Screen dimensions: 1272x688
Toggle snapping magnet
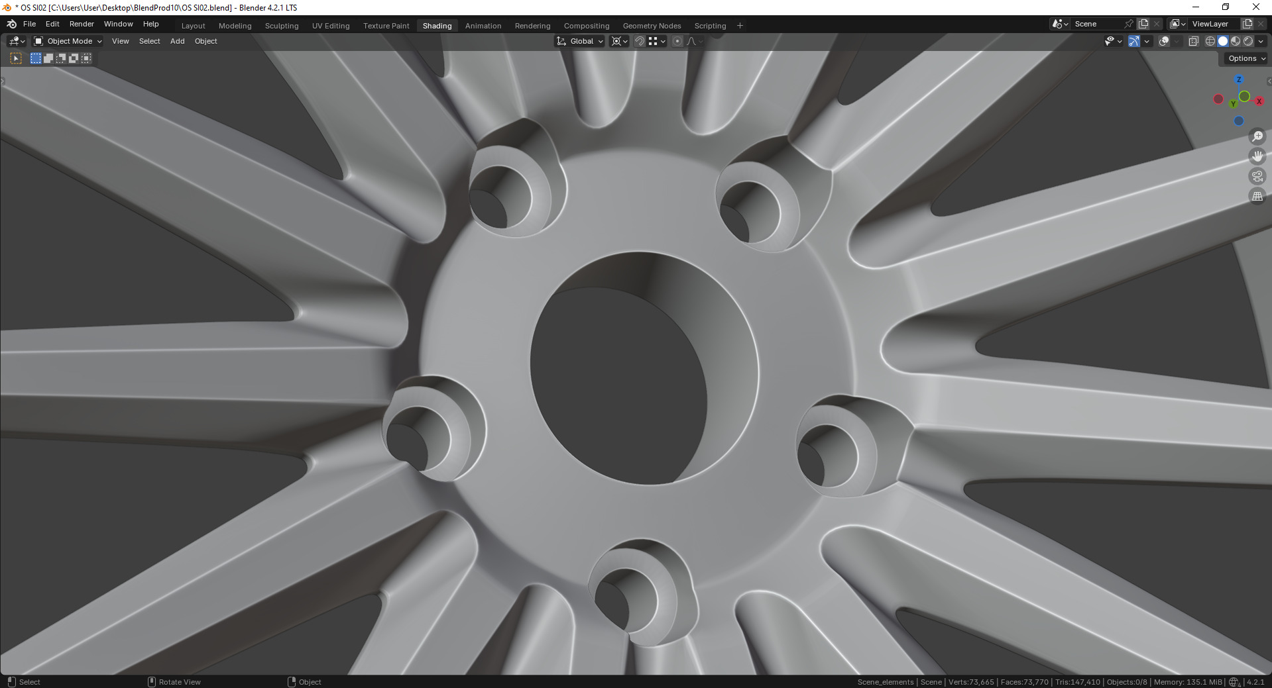click(640, 41)
